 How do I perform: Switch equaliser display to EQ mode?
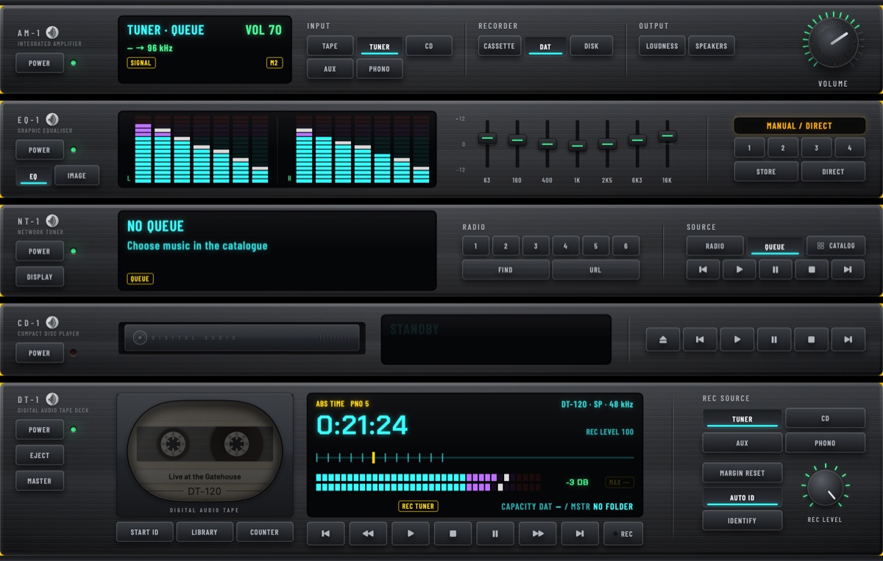(33, 176)
